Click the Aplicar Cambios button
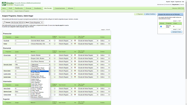The width and height of the screenshot is (187, 105). pos(150,14)
